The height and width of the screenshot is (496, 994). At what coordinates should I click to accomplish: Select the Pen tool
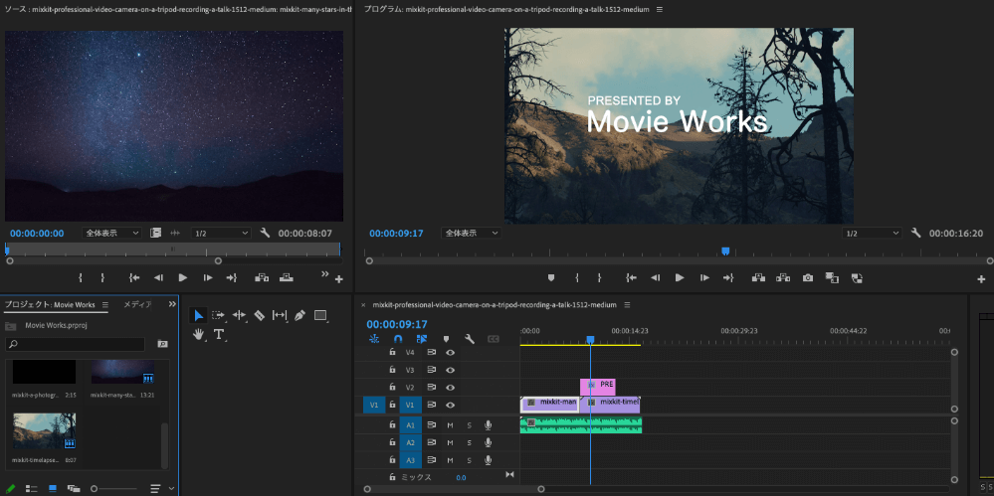pyautogui.click(x=299, y=315)
